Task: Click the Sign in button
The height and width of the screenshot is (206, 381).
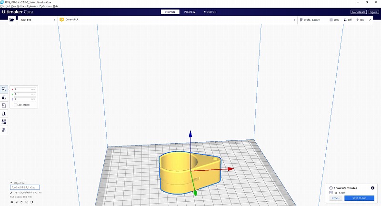Action: pos(373,12)
